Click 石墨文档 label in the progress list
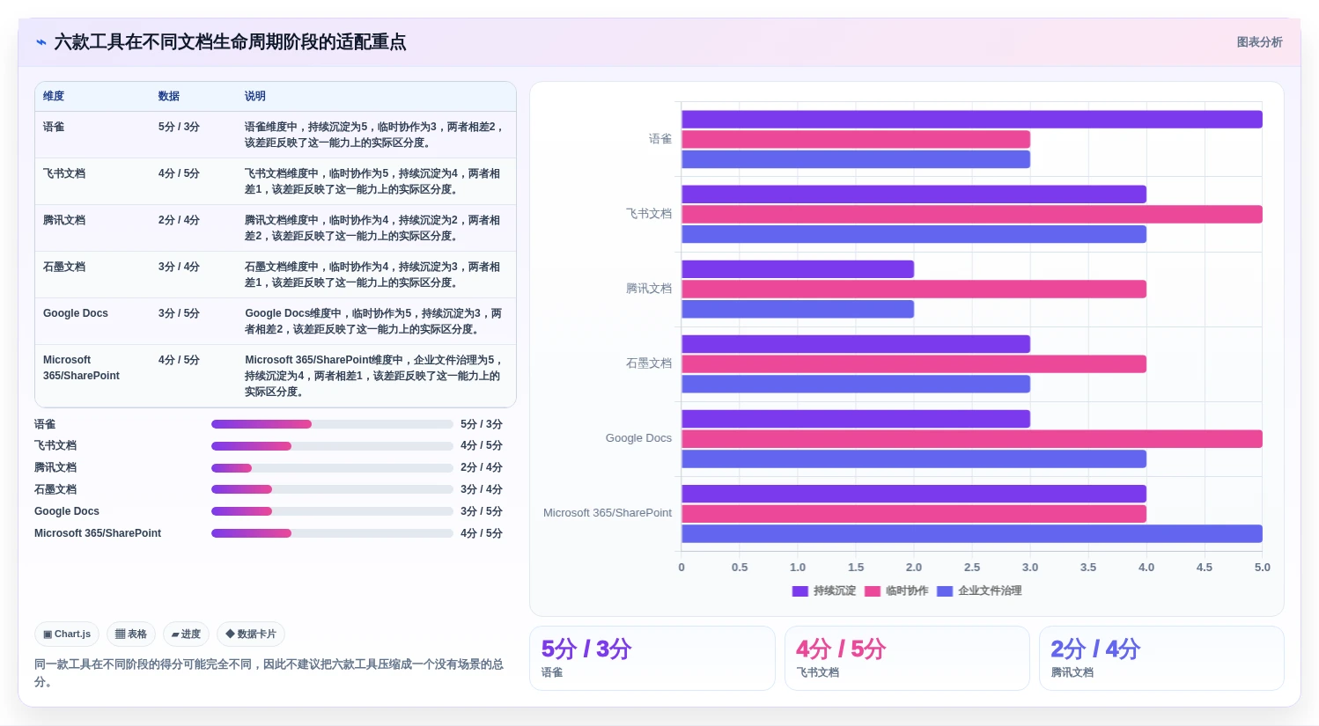 (55, 489)
